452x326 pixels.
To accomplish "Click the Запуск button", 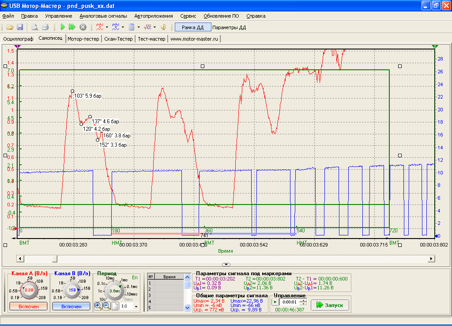I will (330, 305).
